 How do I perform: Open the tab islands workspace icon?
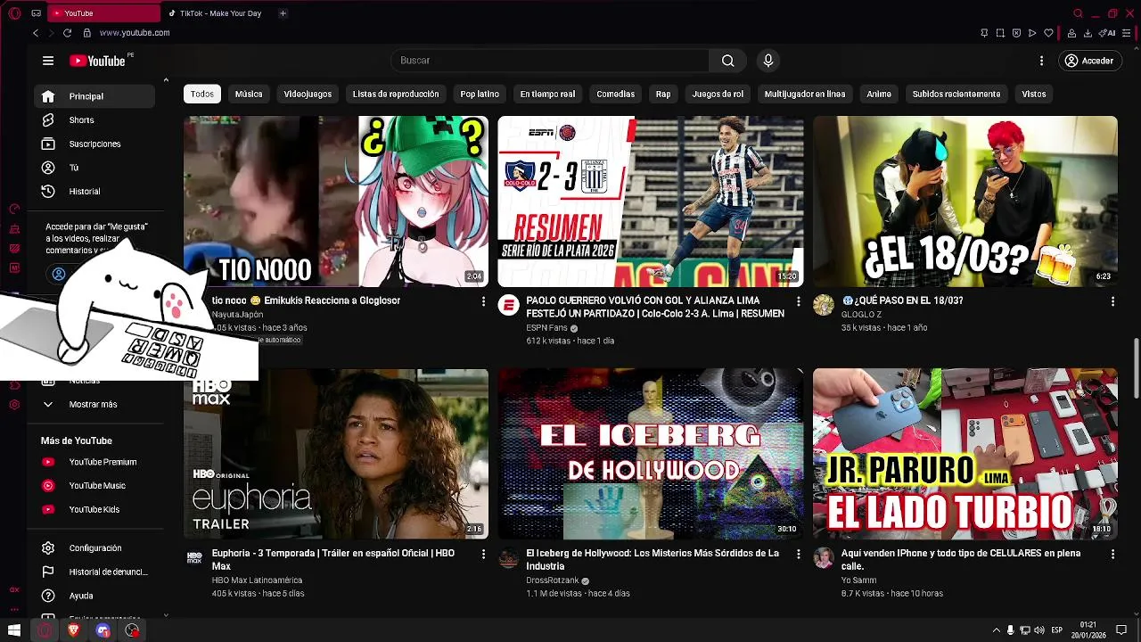tap(36, 13)
